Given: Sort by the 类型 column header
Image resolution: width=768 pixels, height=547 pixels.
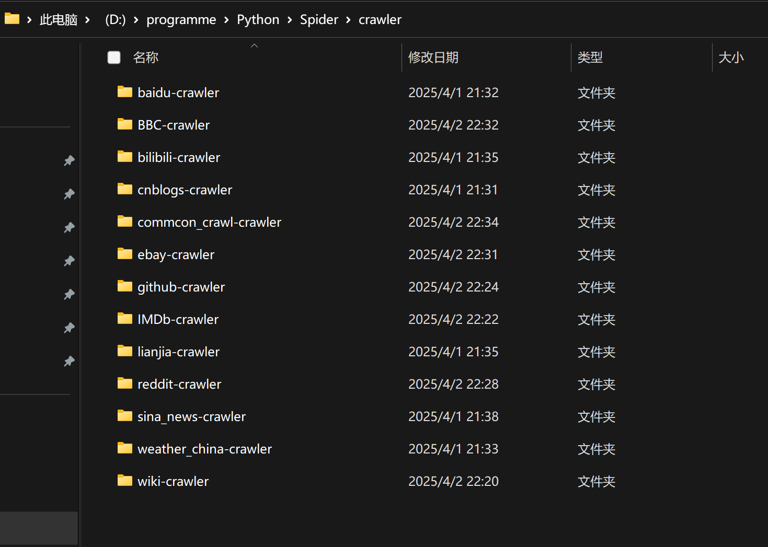Looking at the screenshot, I should [590, 57].
